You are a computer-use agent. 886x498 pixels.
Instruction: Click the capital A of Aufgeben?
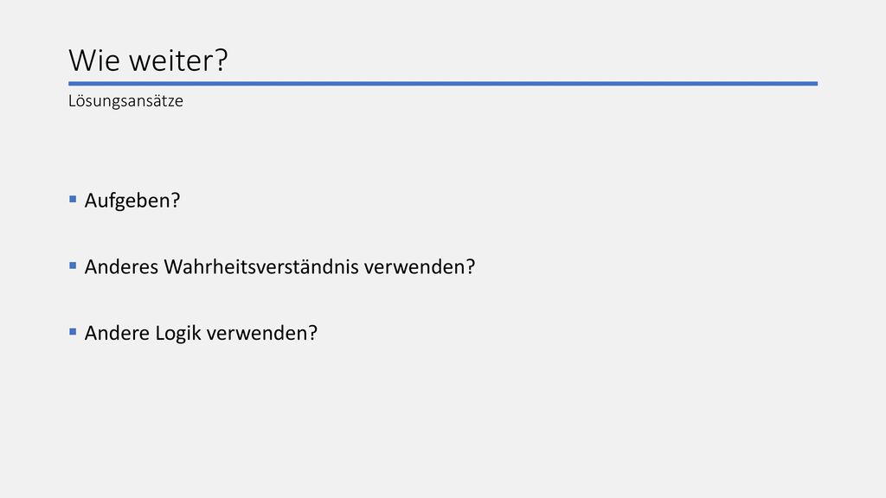[x=91, y=201]
